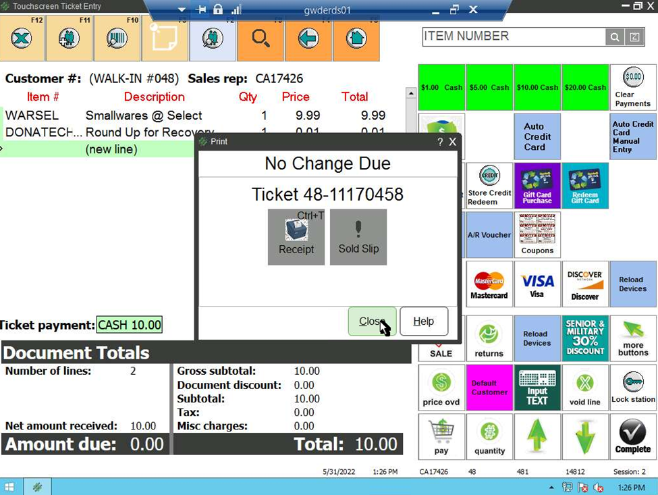The image size is (658, 495).
Task: Open the Windows Start menu
Action: (x=9, y=486)
